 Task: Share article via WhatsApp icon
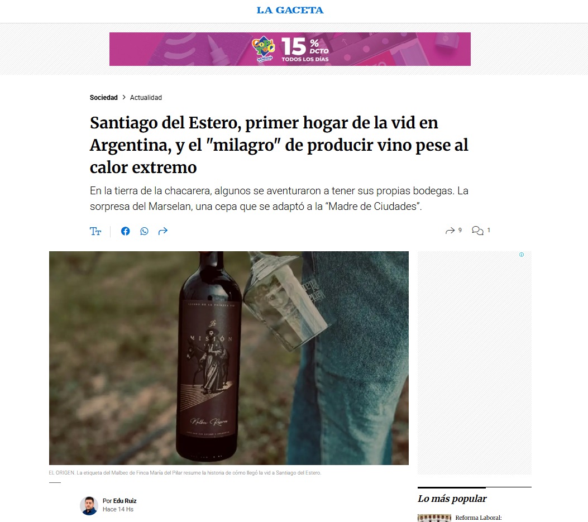click(145, 231)
